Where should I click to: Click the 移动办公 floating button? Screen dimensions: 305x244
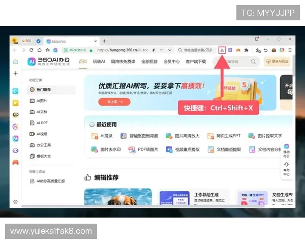click(x=286, y=151)
